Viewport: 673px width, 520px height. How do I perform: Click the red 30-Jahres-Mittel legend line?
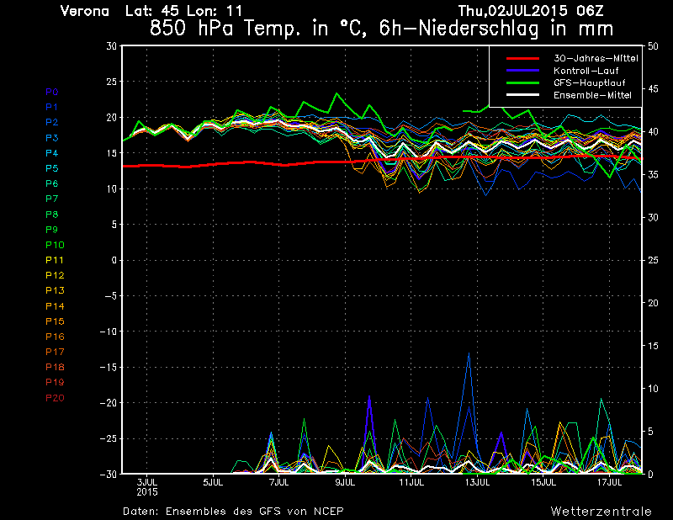pos(522,58)
